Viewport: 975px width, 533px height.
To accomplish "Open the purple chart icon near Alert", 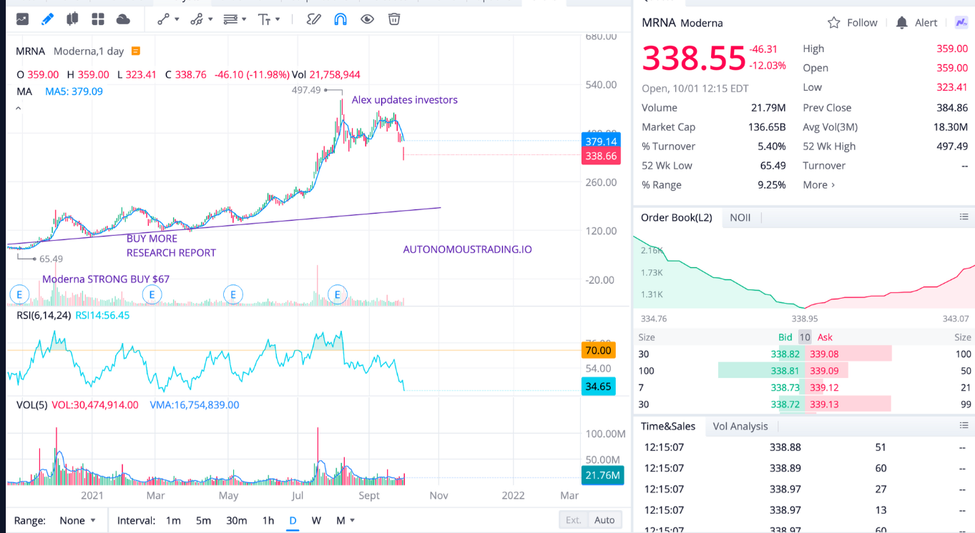I will pyautogui.click(x=961, y=23).
